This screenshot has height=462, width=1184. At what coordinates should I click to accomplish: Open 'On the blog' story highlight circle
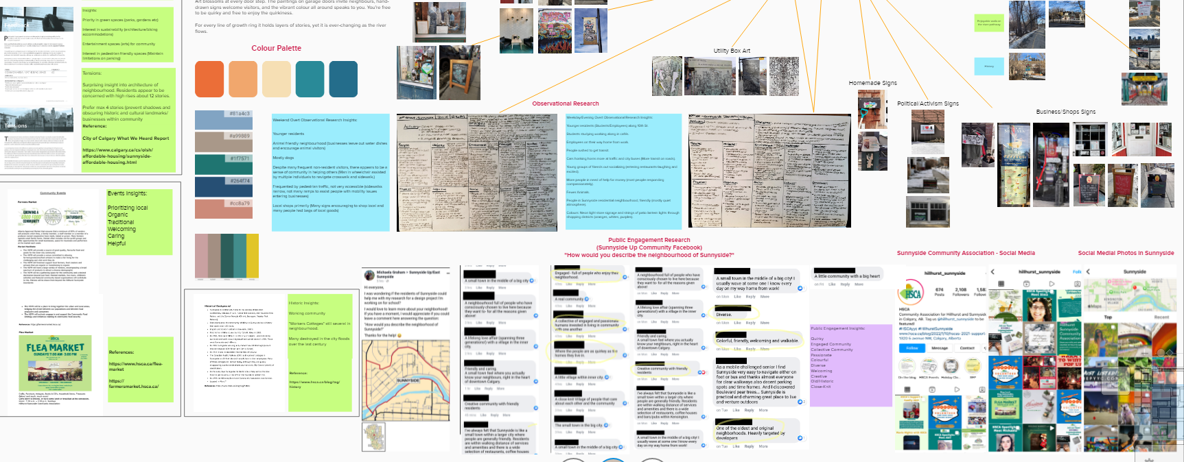click(x=907, y=367)
